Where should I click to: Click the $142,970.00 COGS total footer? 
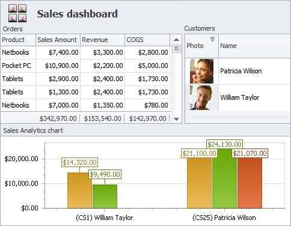pyautogui.click(x=148, y=118)
